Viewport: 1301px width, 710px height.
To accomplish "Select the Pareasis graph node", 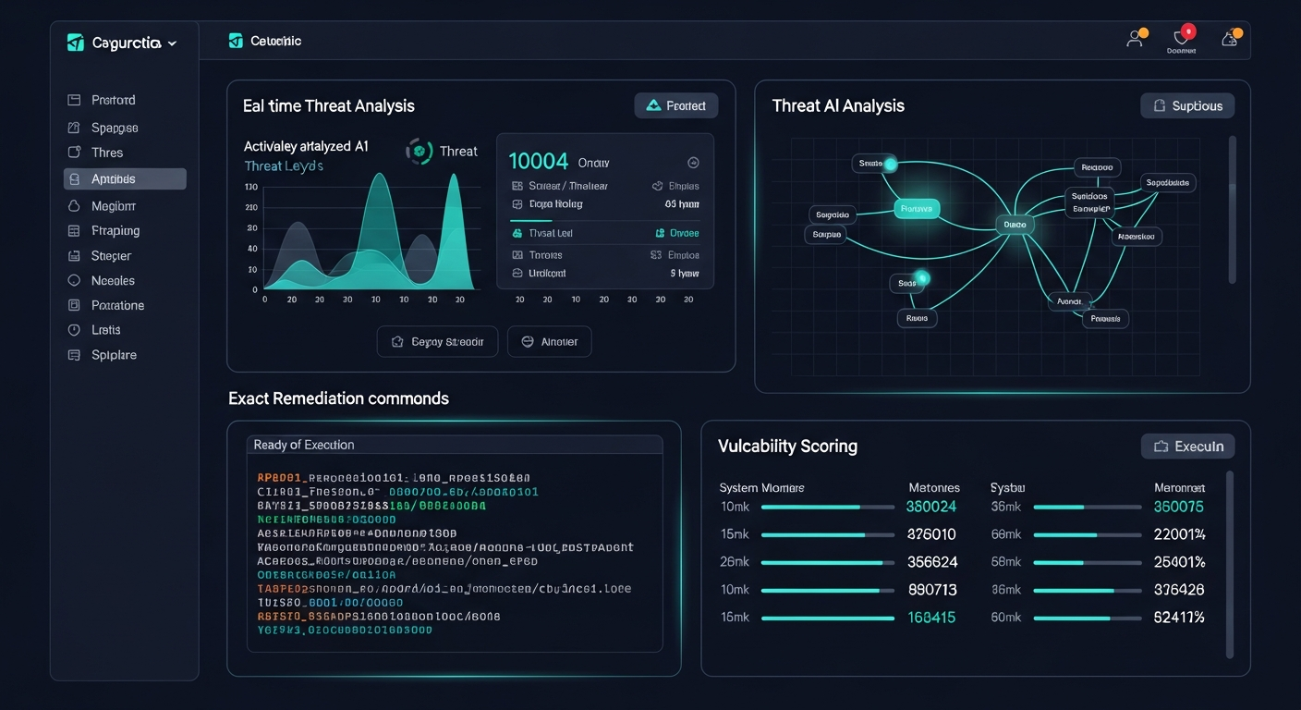I will [1105, 319].
